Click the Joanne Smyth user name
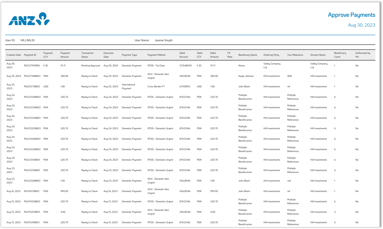 [x=163, y=40]
